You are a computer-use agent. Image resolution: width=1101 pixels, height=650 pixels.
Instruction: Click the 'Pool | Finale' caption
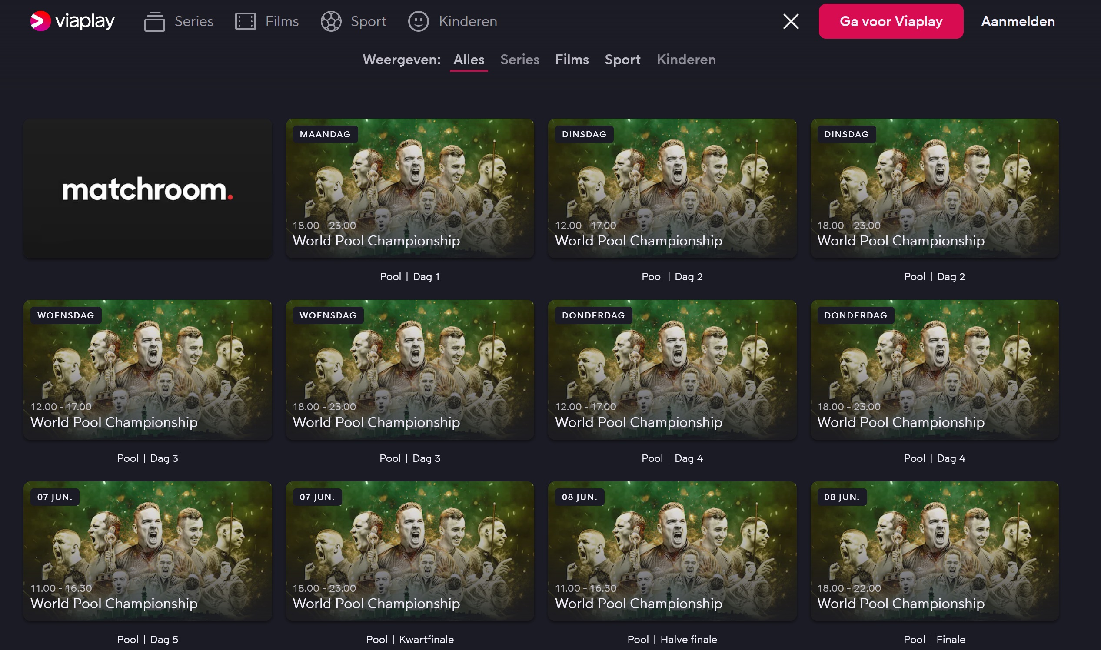935,640
